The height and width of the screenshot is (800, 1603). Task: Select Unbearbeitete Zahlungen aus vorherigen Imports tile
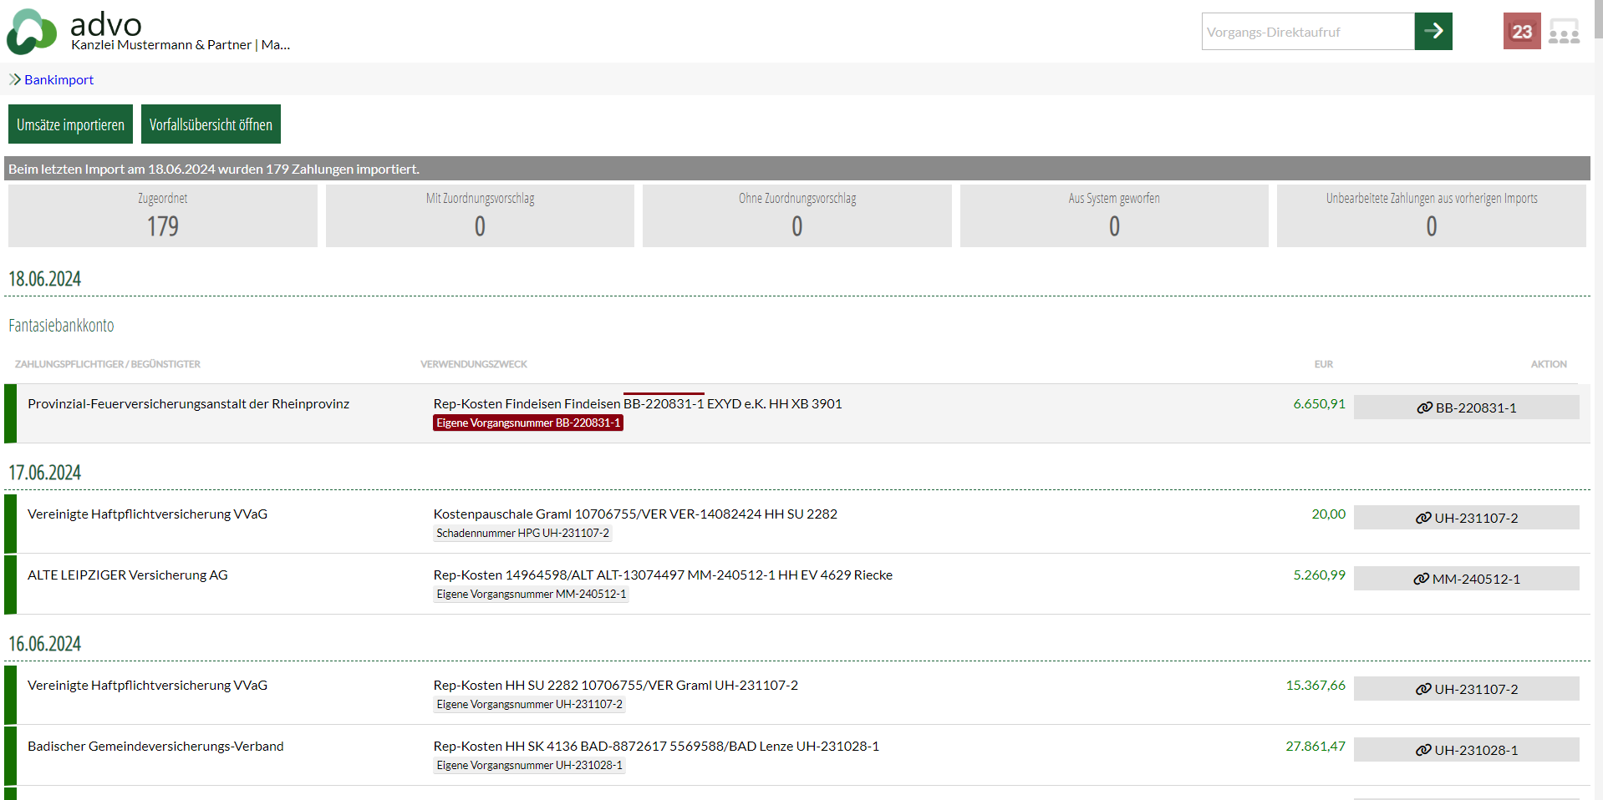pyautogui.click(x=1431, y=215)
